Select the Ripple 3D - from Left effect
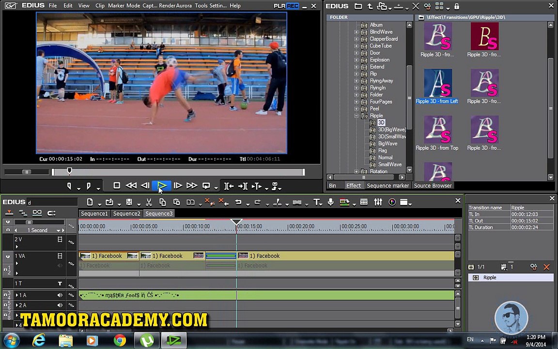This screenshot has height=349, width=558. click(437, 86)
